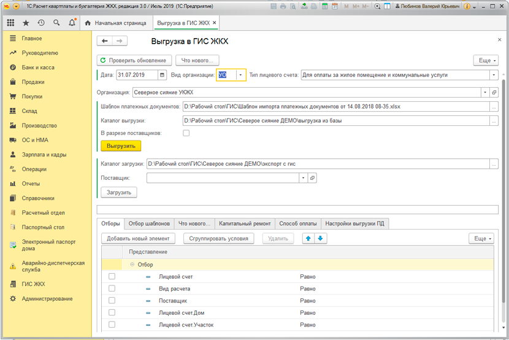Click the calendar icon beside the date

click(162, 75)
